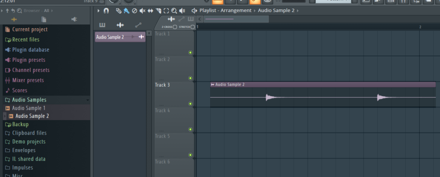
Task: Open the playlist options menu arrow
Action: point(98,11)
